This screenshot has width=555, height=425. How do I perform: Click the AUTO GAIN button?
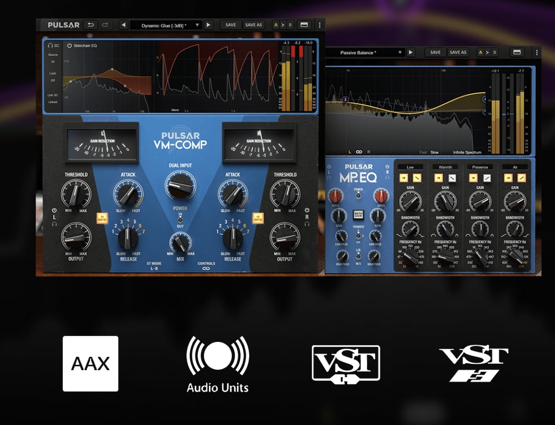coord(358,215)
